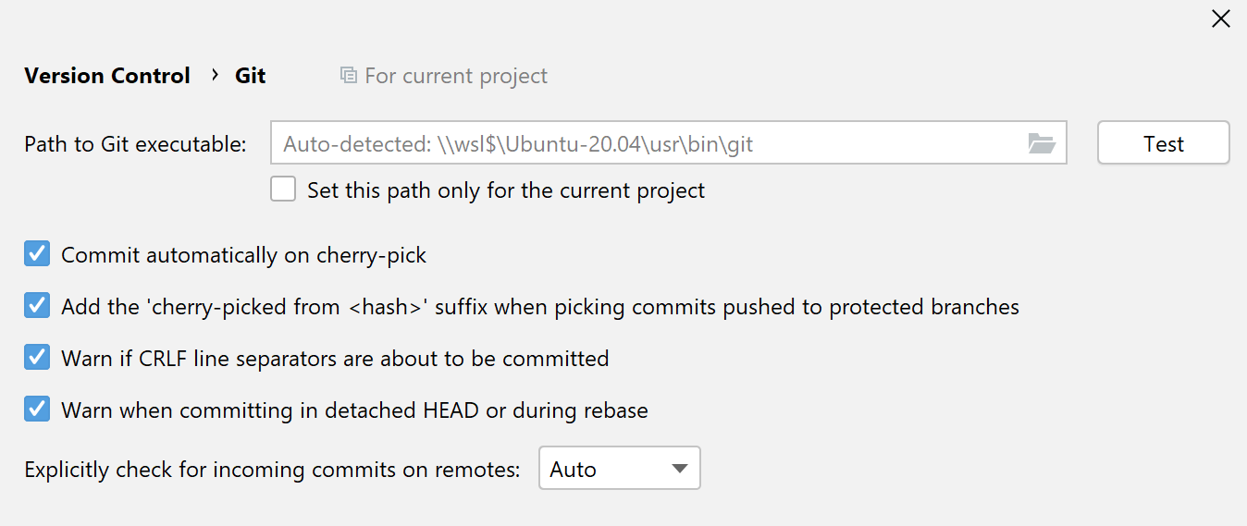This screenshot has height=526, width=1247.
Task: Uncheck the detached HEAD or rebase warning checkbox
Action: click(37, 409)
